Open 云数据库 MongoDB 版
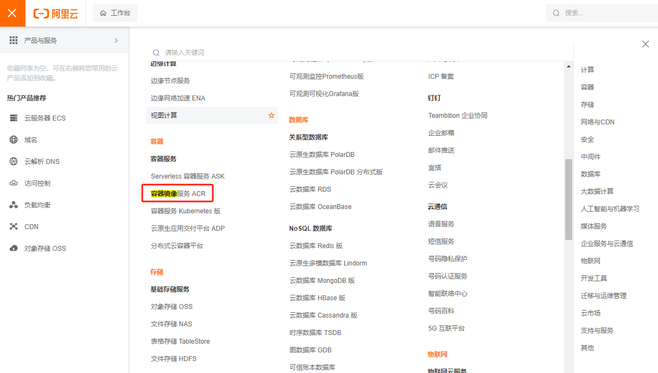 (x=322, y=280)
